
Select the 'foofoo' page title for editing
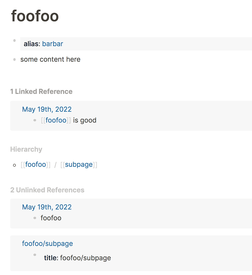pyautogui.click(x=35, y=17)
